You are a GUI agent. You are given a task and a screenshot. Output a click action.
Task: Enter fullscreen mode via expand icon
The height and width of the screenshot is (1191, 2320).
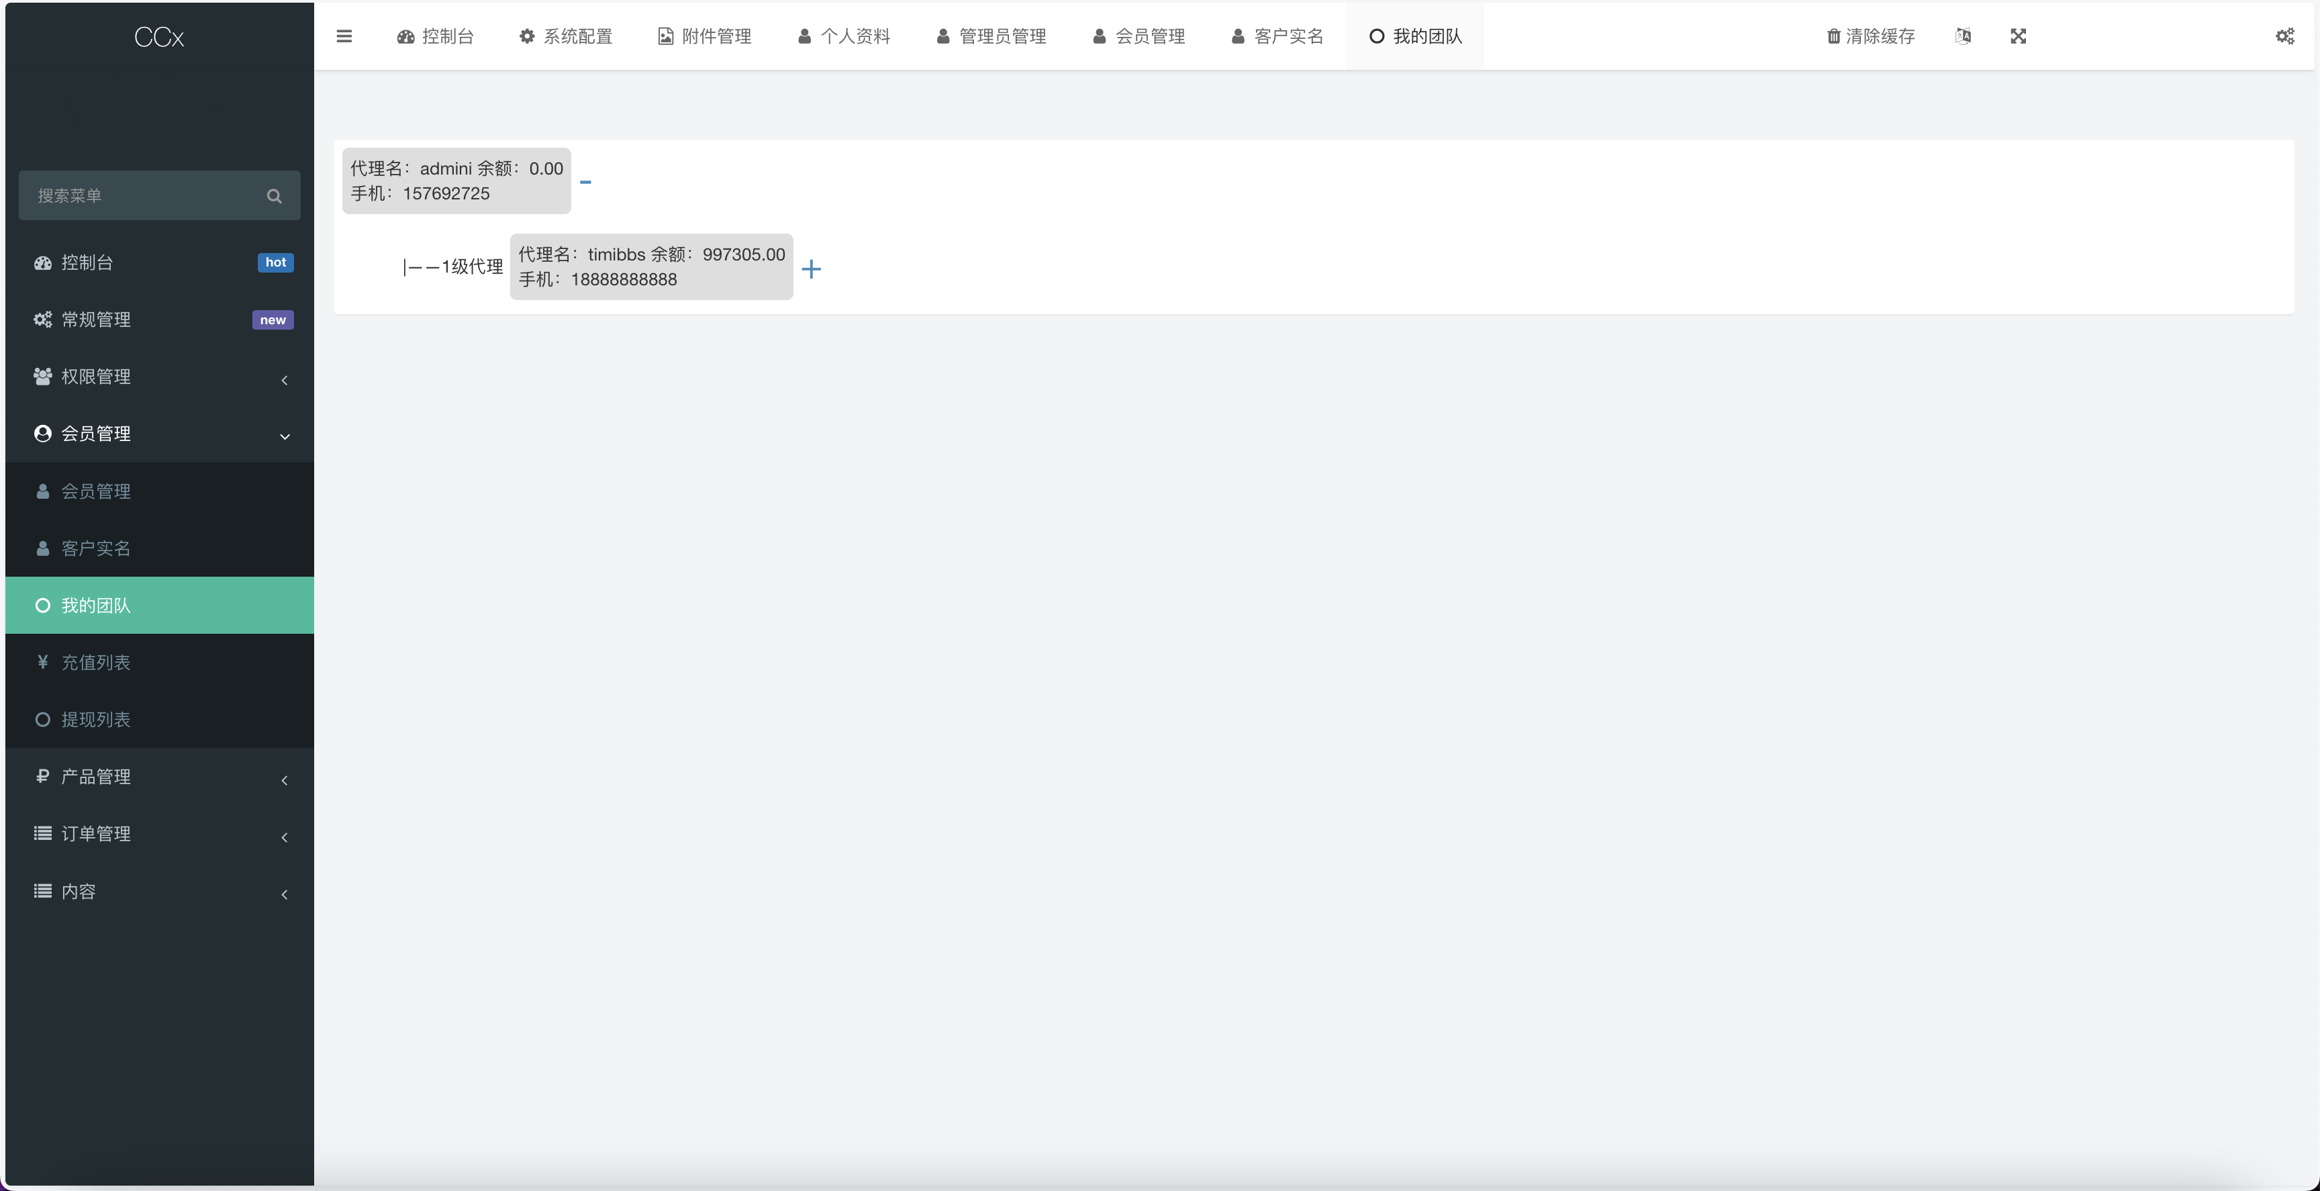point(2019,36)
